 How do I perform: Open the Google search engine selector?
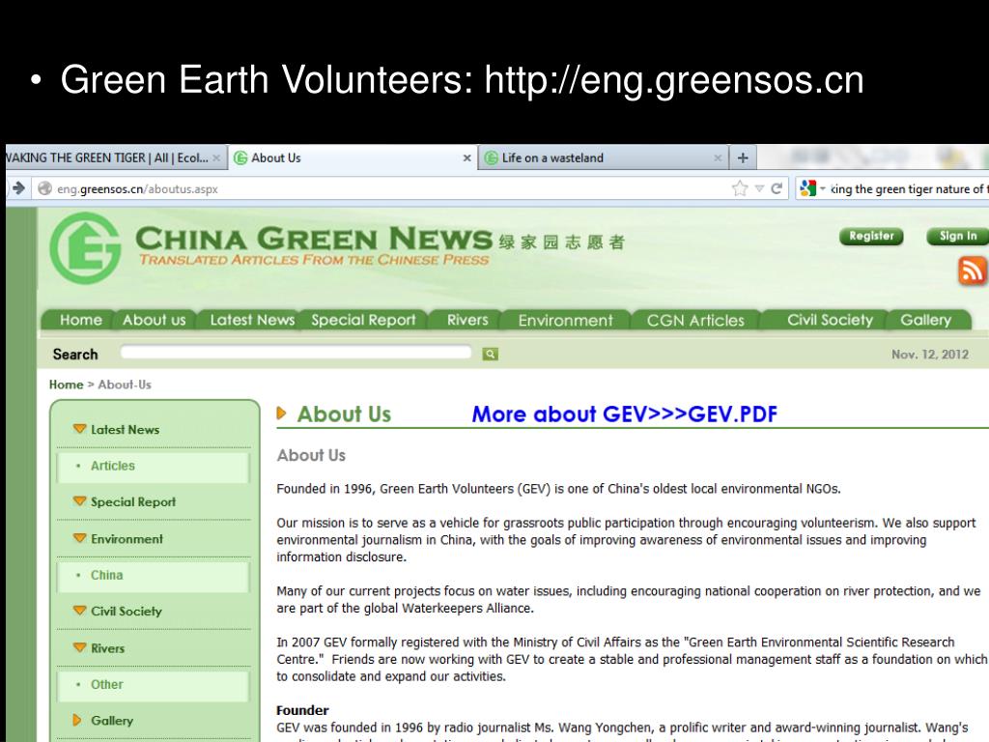(811, 188)
